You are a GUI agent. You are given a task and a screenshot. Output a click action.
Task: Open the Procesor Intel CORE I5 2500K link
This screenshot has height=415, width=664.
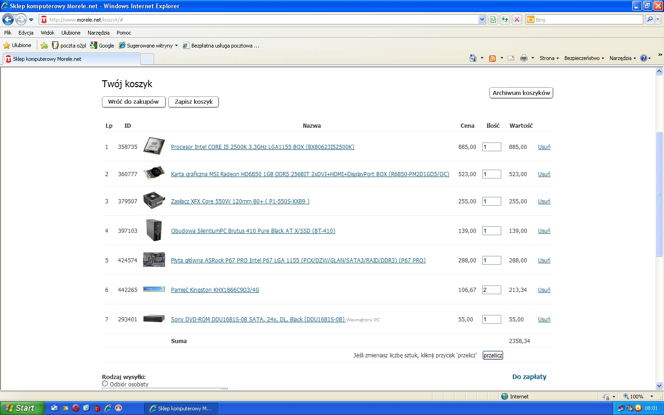pyautogui.click(x=262, y=147)
